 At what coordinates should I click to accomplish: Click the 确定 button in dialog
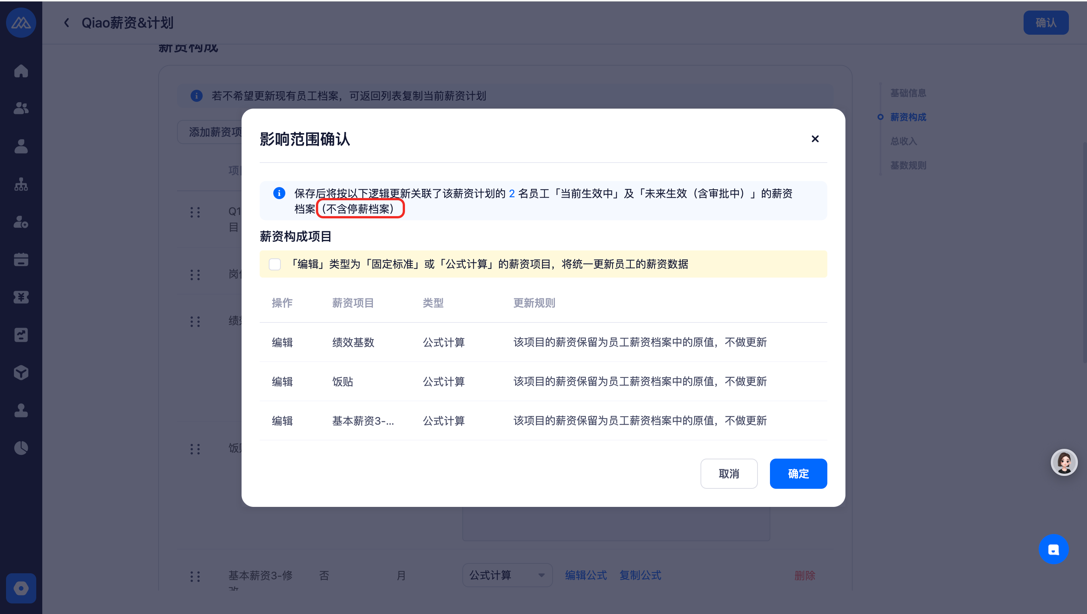(x=798, y=474)
